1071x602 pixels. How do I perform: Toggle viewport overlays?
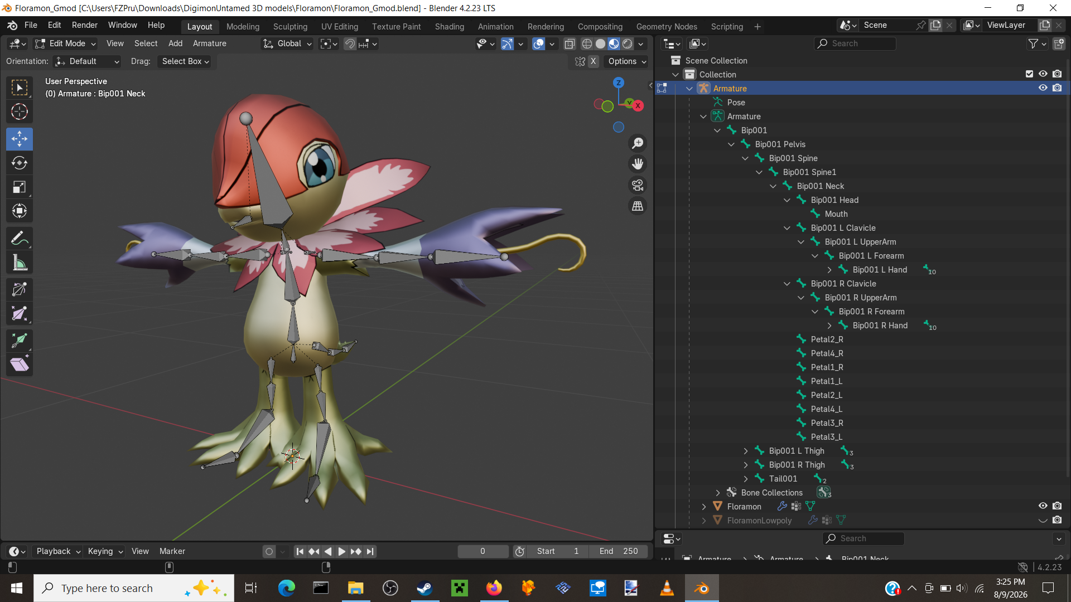point(538,43)
